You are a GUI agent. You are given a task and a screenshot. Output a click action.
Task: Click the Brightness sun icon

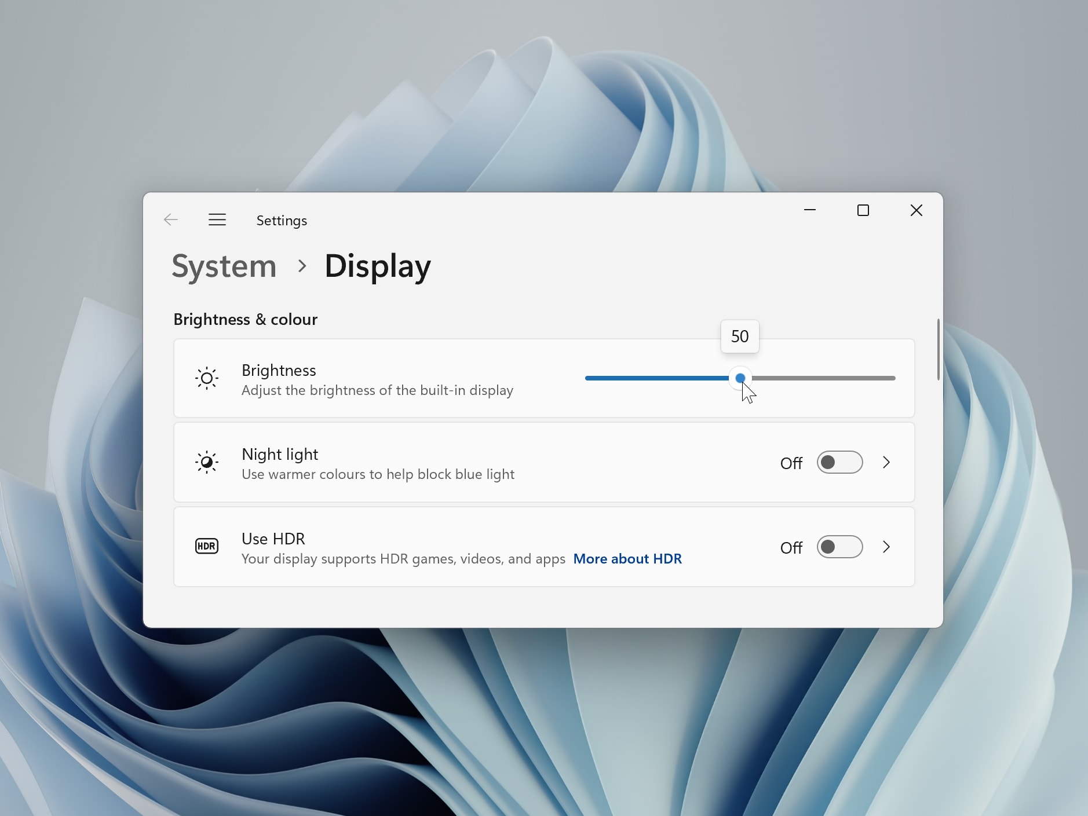[207, 378]
